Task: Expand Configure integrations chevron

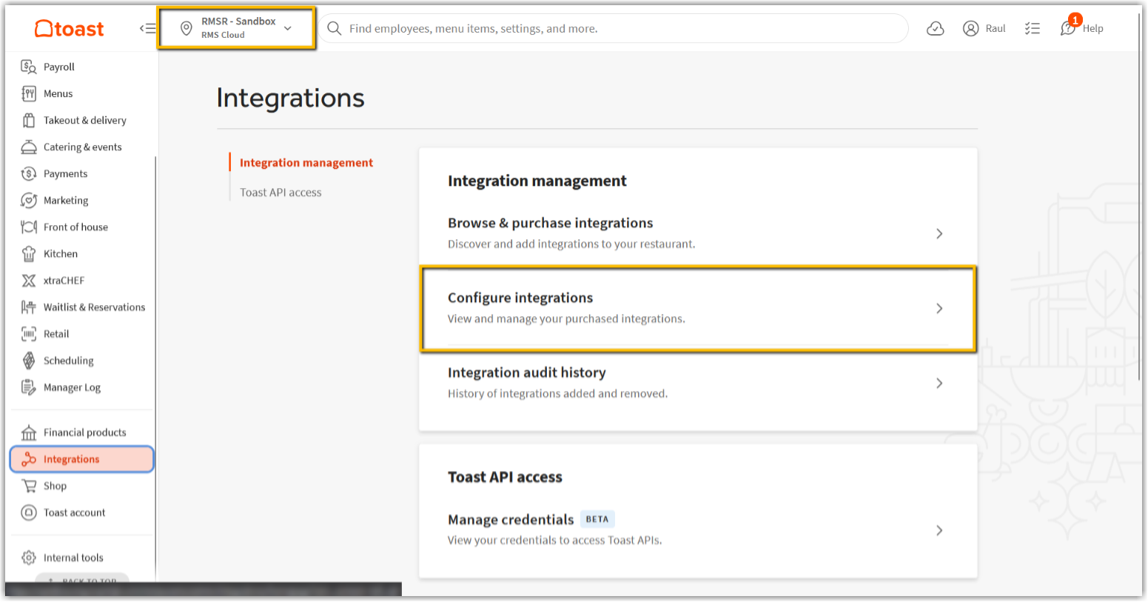Action: point(939,308)
